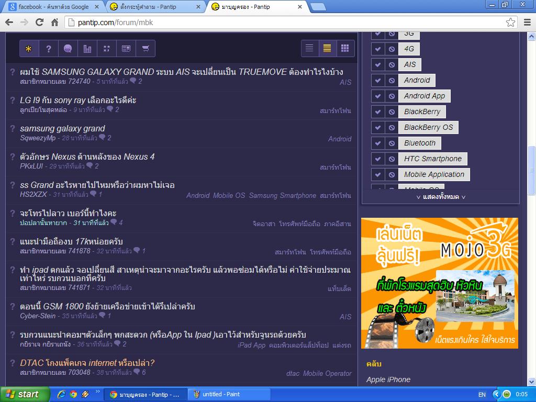Go to browser home icon
Viewport: 536px width, 402px height.
coord(54,23)
